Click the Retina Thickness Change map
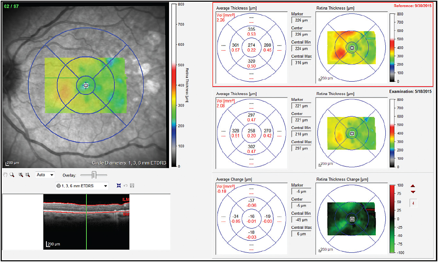438x262 pixels. [x=351, y=219]
